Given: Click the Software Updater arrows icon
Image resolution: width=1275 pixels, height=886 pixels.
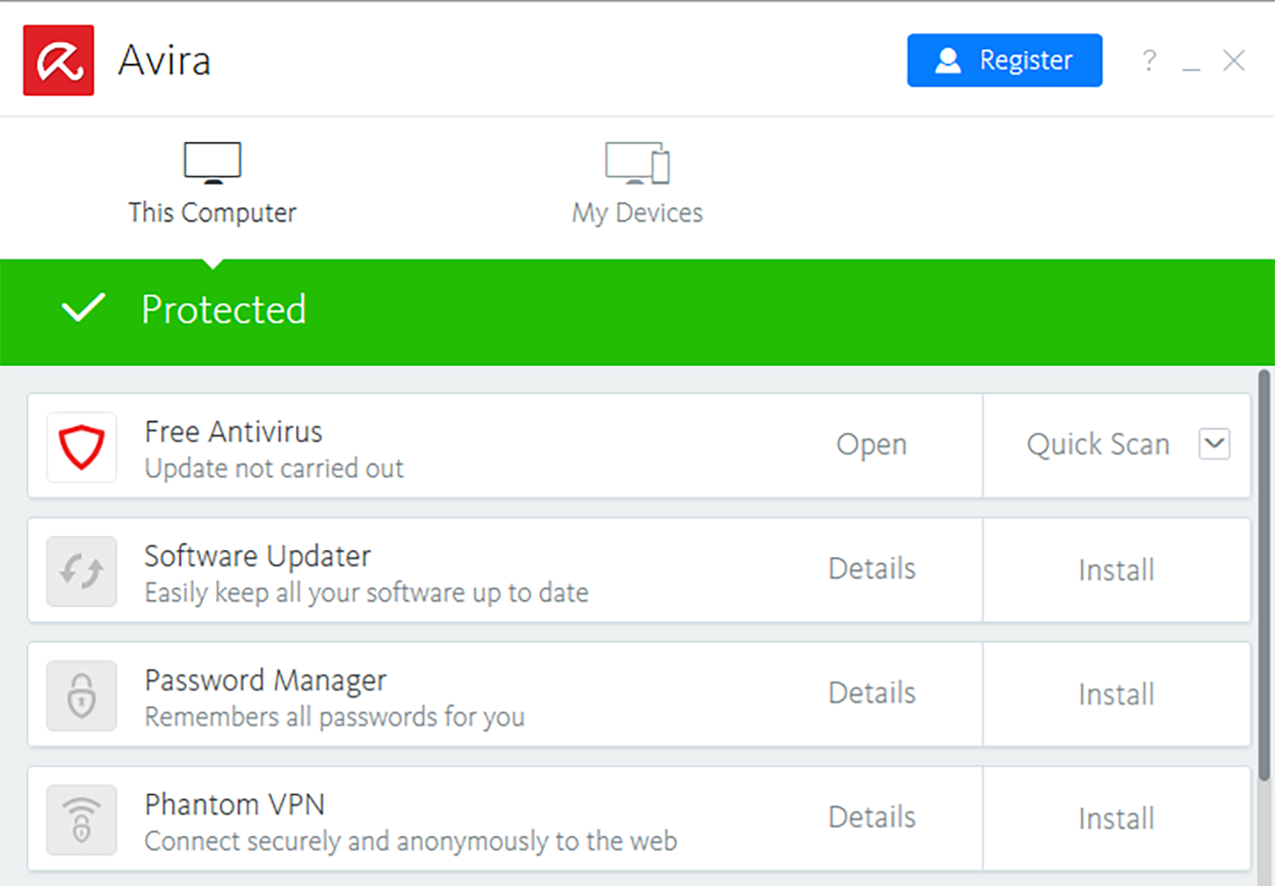Looking at the screenshot, I should 82,571.
